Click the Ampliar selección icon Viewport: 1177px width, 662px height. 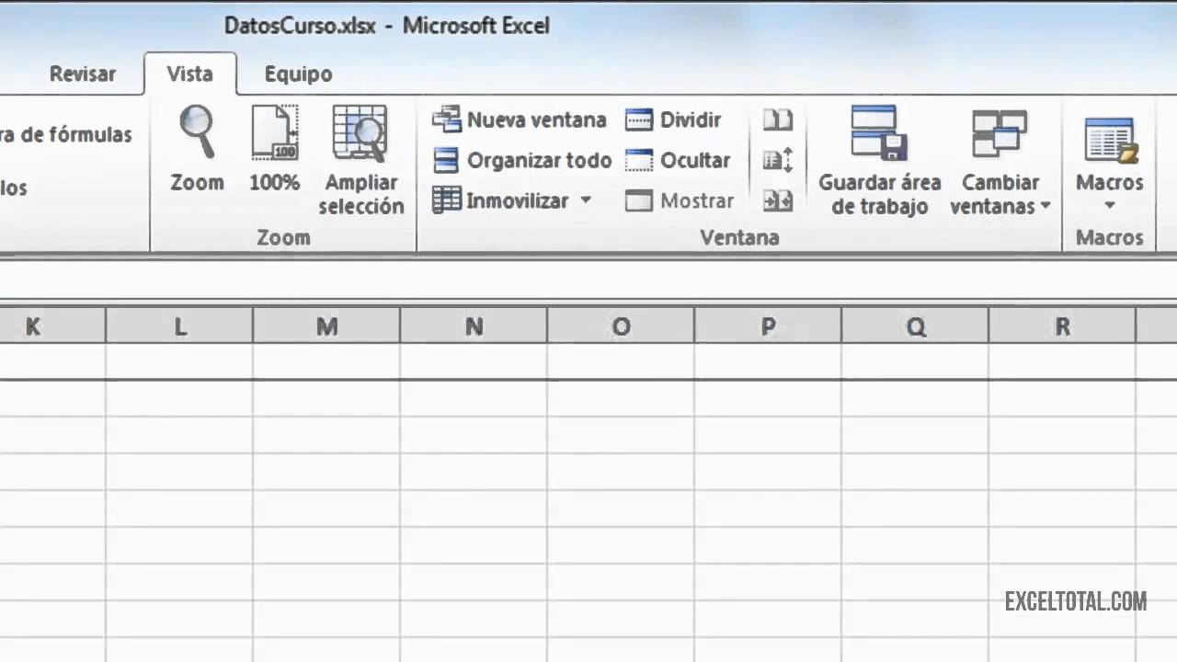pyautogui.click(x=360, y=134)
